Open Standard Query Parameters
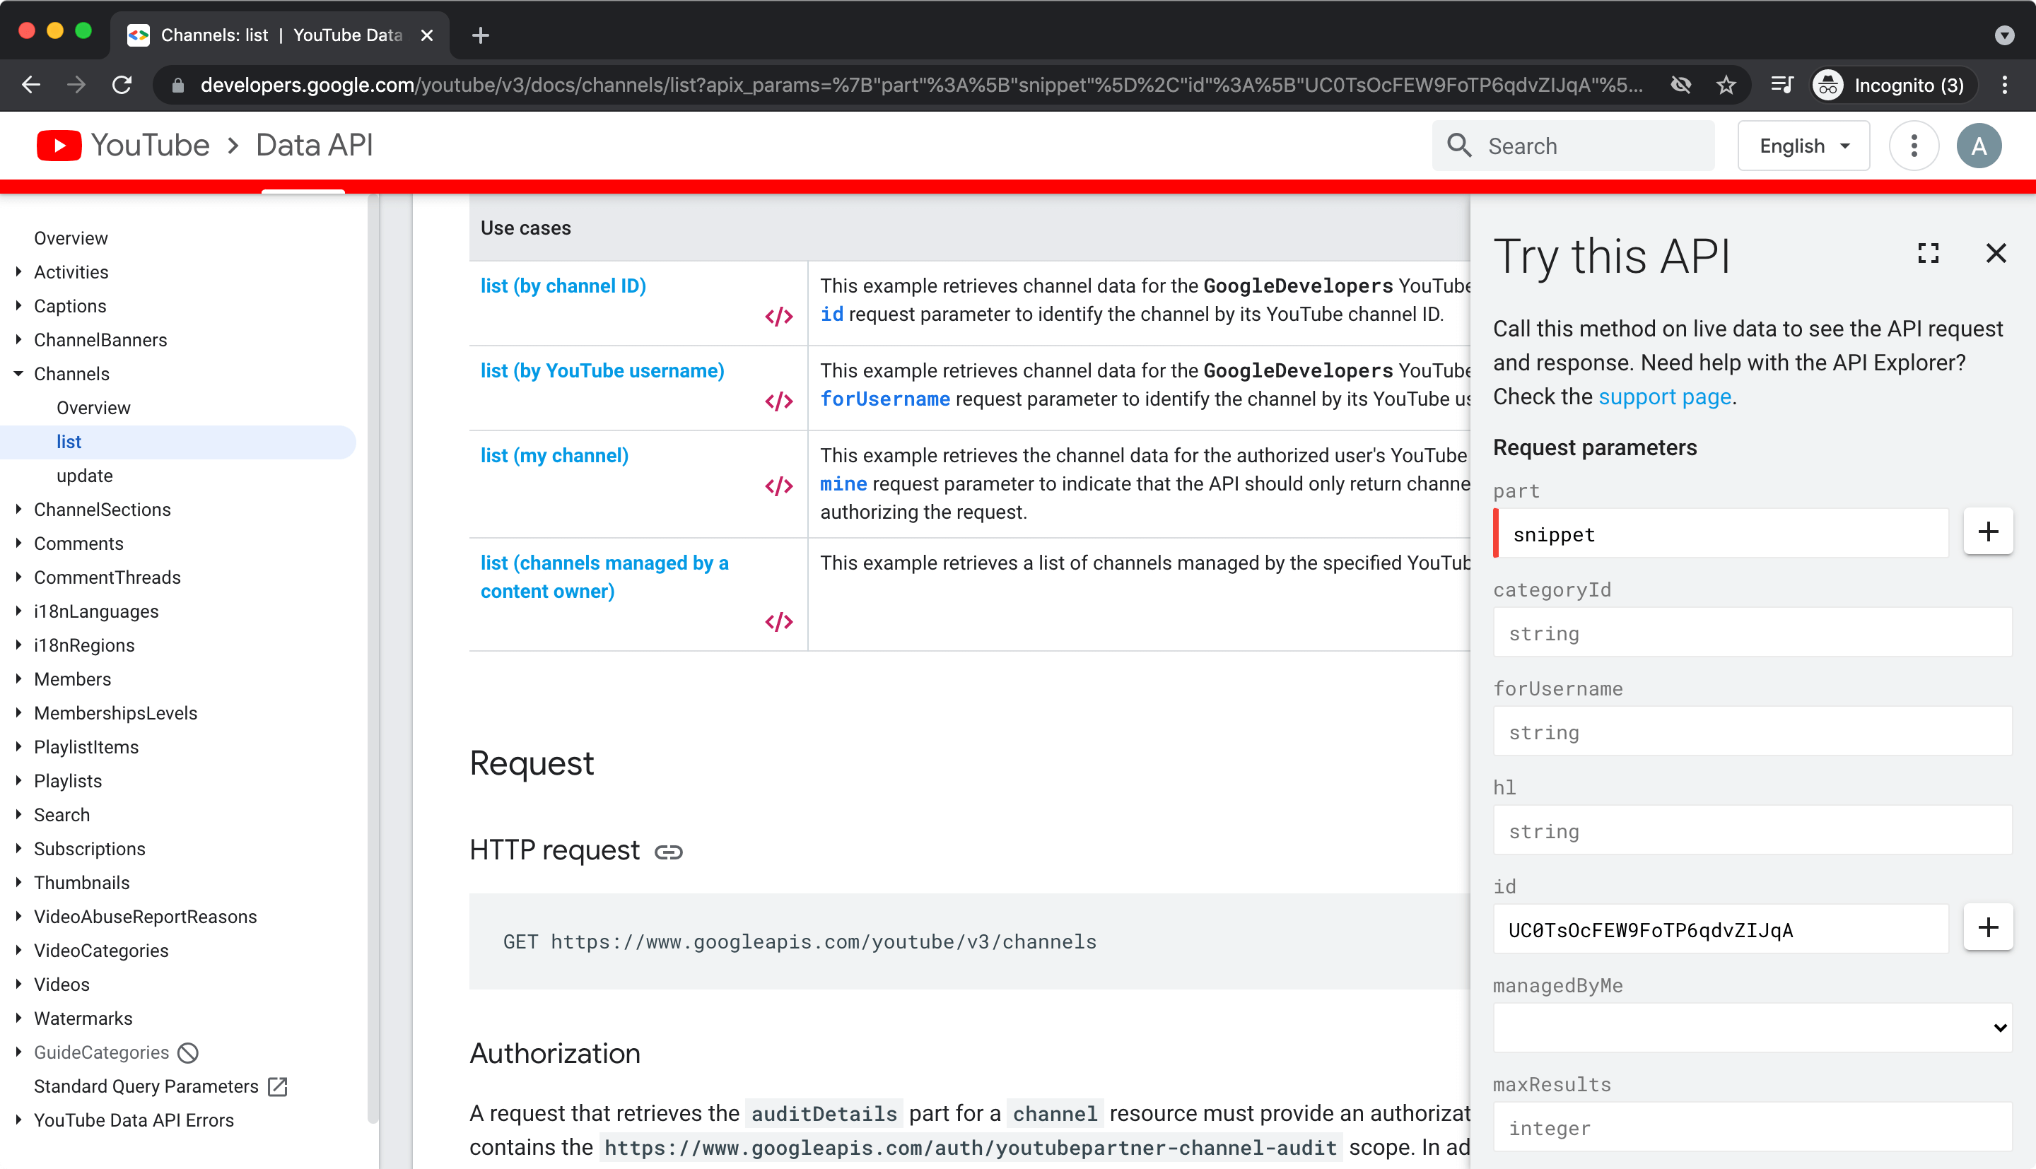The image size is (2036, 1169). pos(146,1086)
